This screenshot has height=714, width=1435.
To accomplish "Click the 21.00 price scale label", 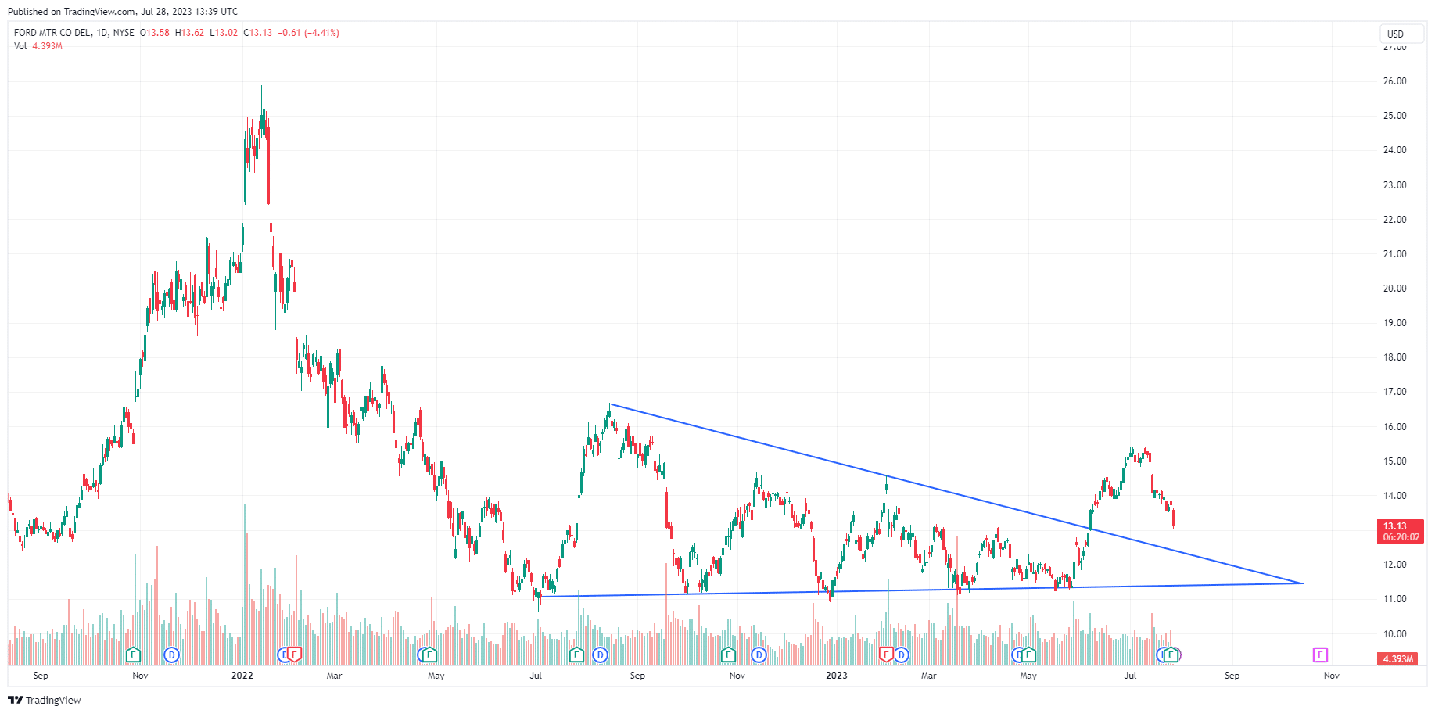I will [x=1395, y=254].
